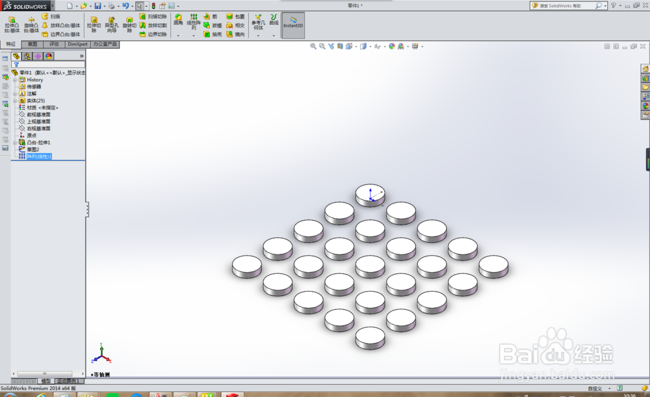
Task: Click the feature tree filter field
Action: pos(49,64)
